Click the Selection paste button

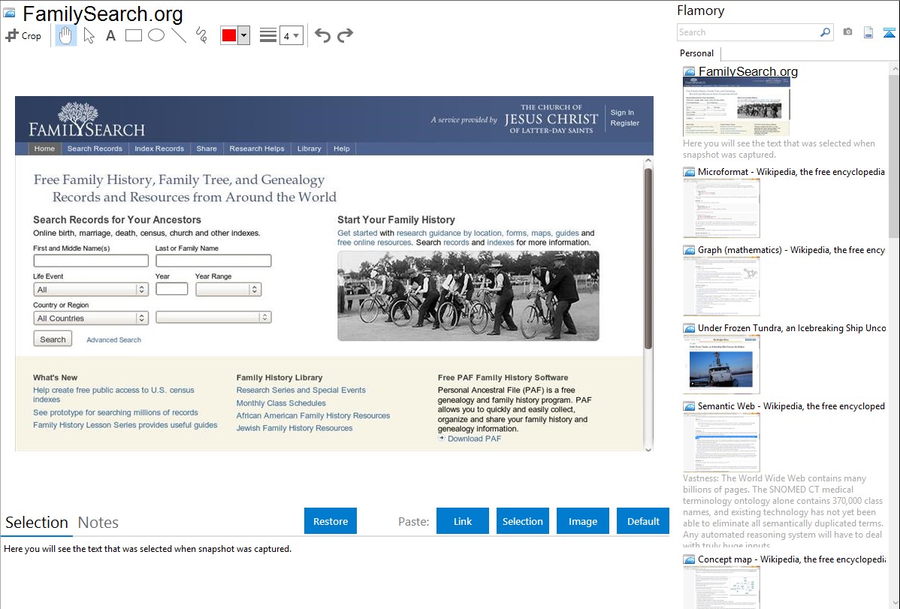tap(522, 521)
